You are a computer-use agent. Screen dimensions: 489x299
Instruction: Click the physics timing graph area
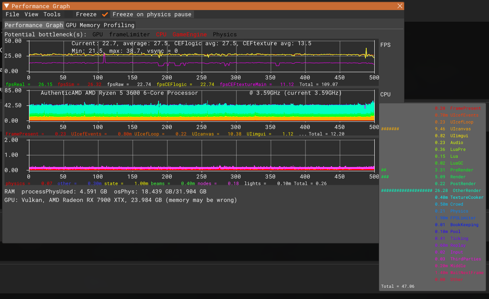[202, 155]
